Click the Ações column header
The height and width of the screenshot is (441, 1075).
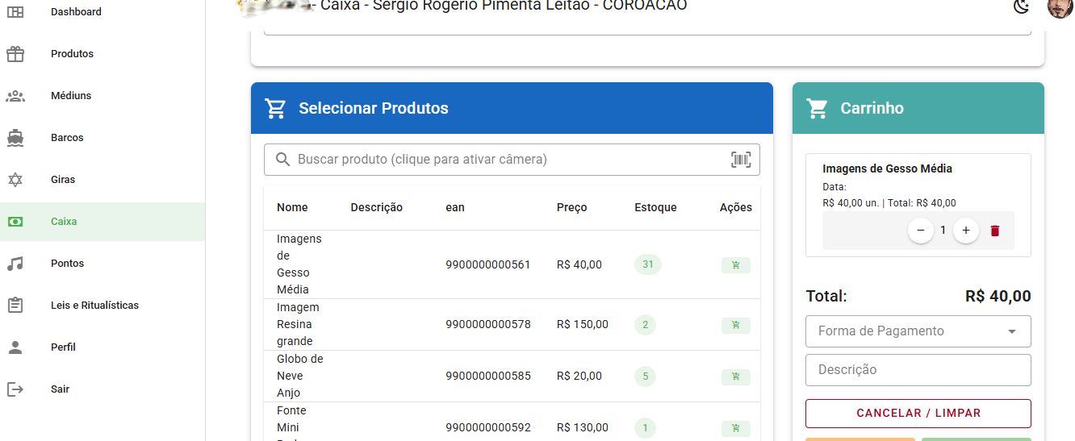point(736,207)
